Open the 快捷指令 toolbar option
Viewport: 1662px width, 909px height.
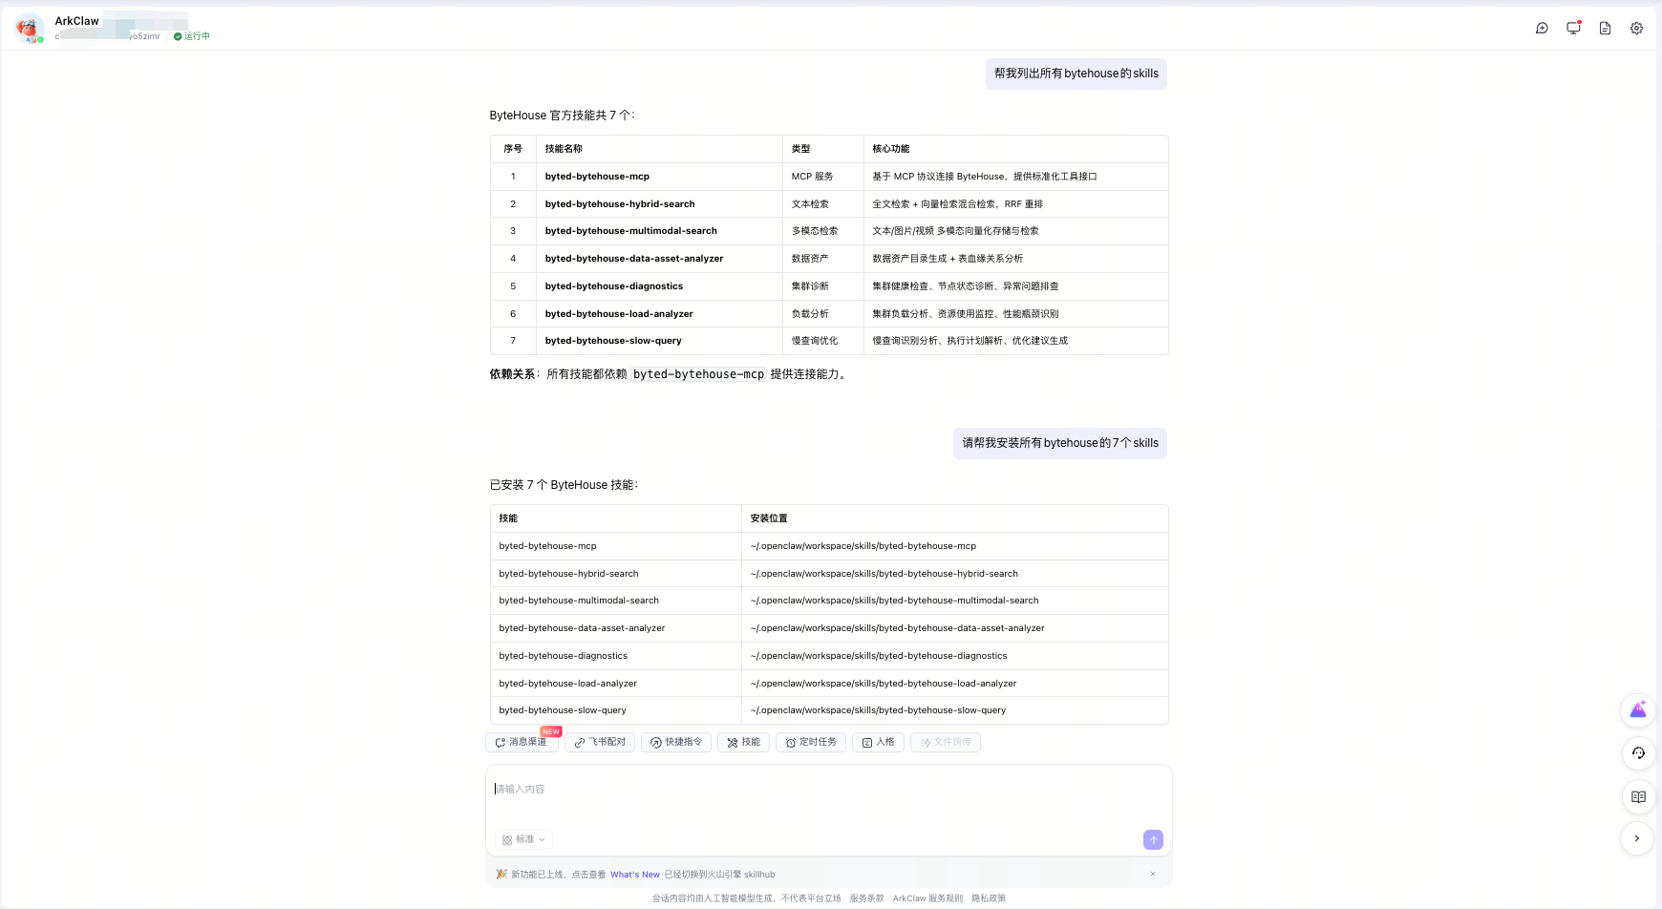coord(676,742)
